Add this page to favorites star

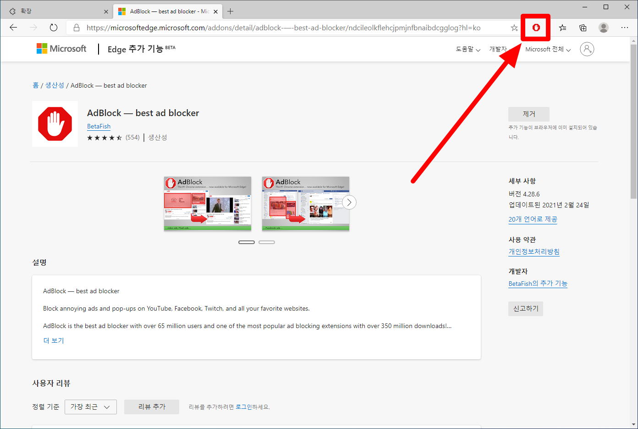[514, 28]
